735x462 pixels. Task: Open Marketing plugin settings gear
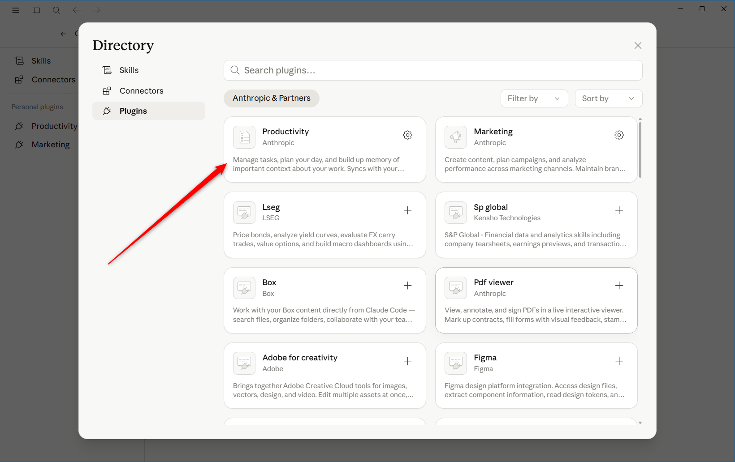(x=619, y=135)
